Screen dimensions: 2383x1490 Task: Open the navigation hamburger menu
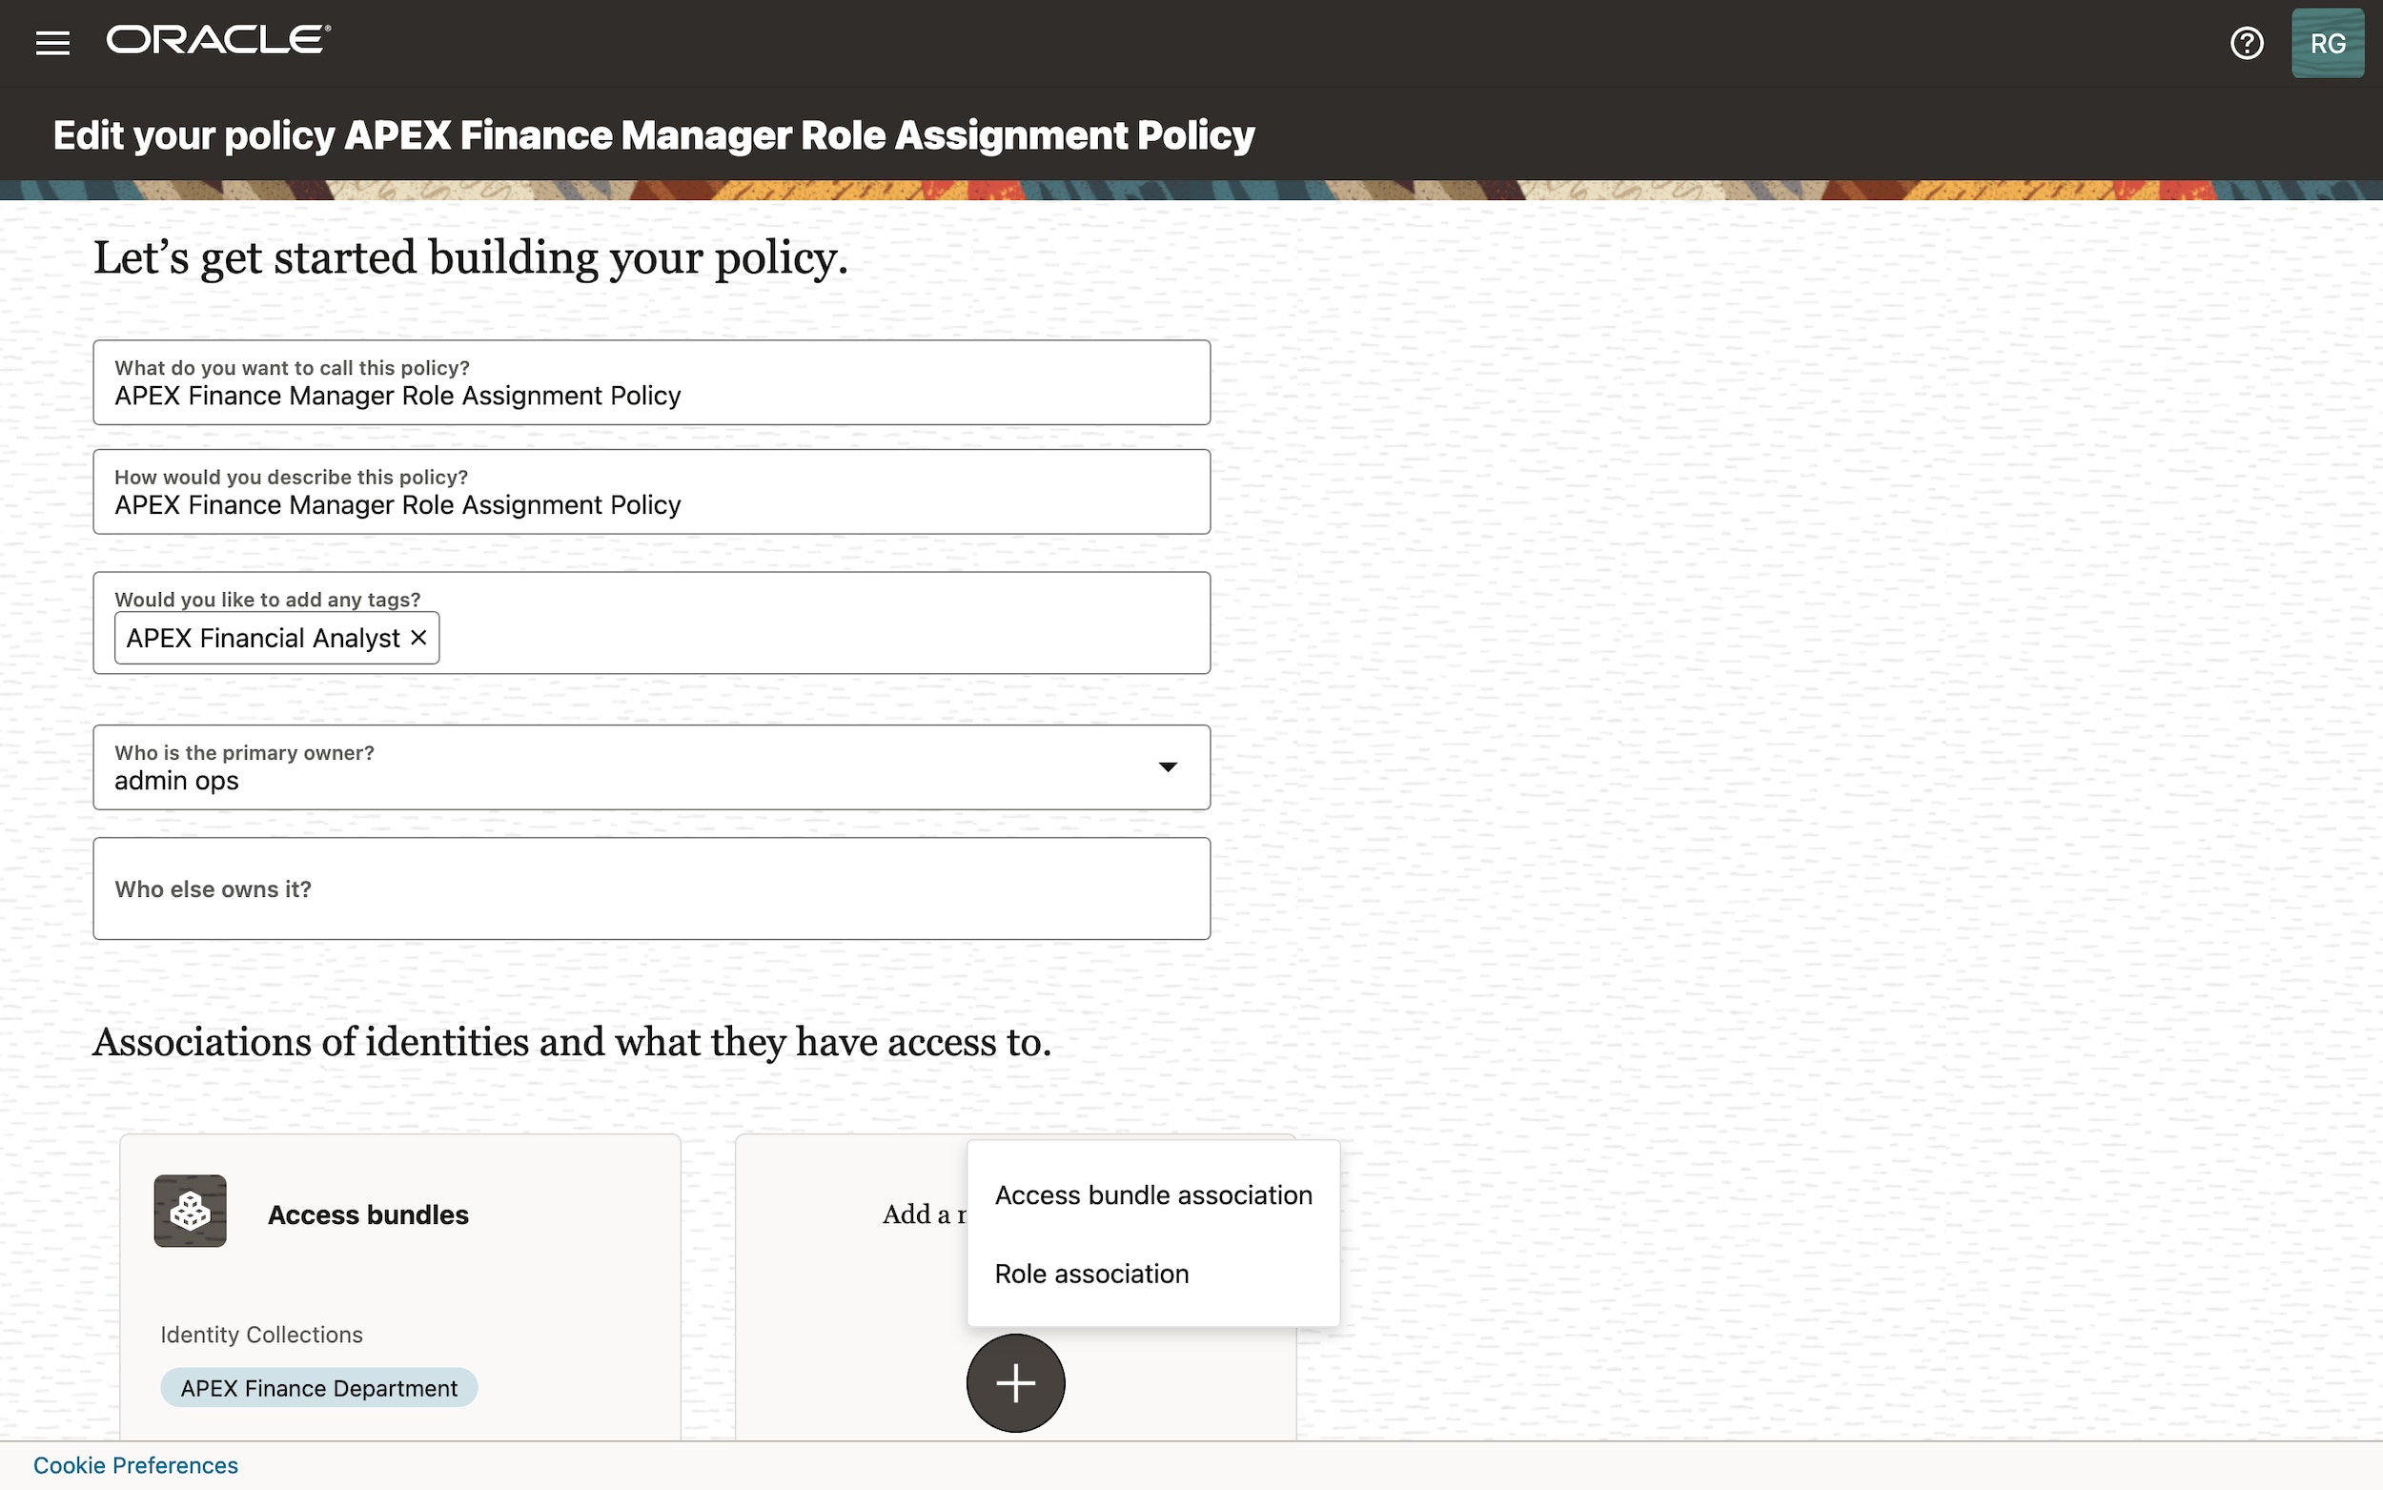pos(51,41)
